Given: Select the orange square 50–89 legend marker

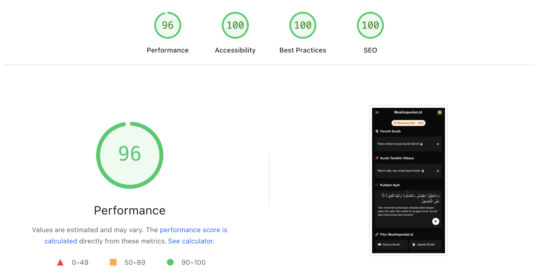Looking at the screenshot, I should [113, 262].
